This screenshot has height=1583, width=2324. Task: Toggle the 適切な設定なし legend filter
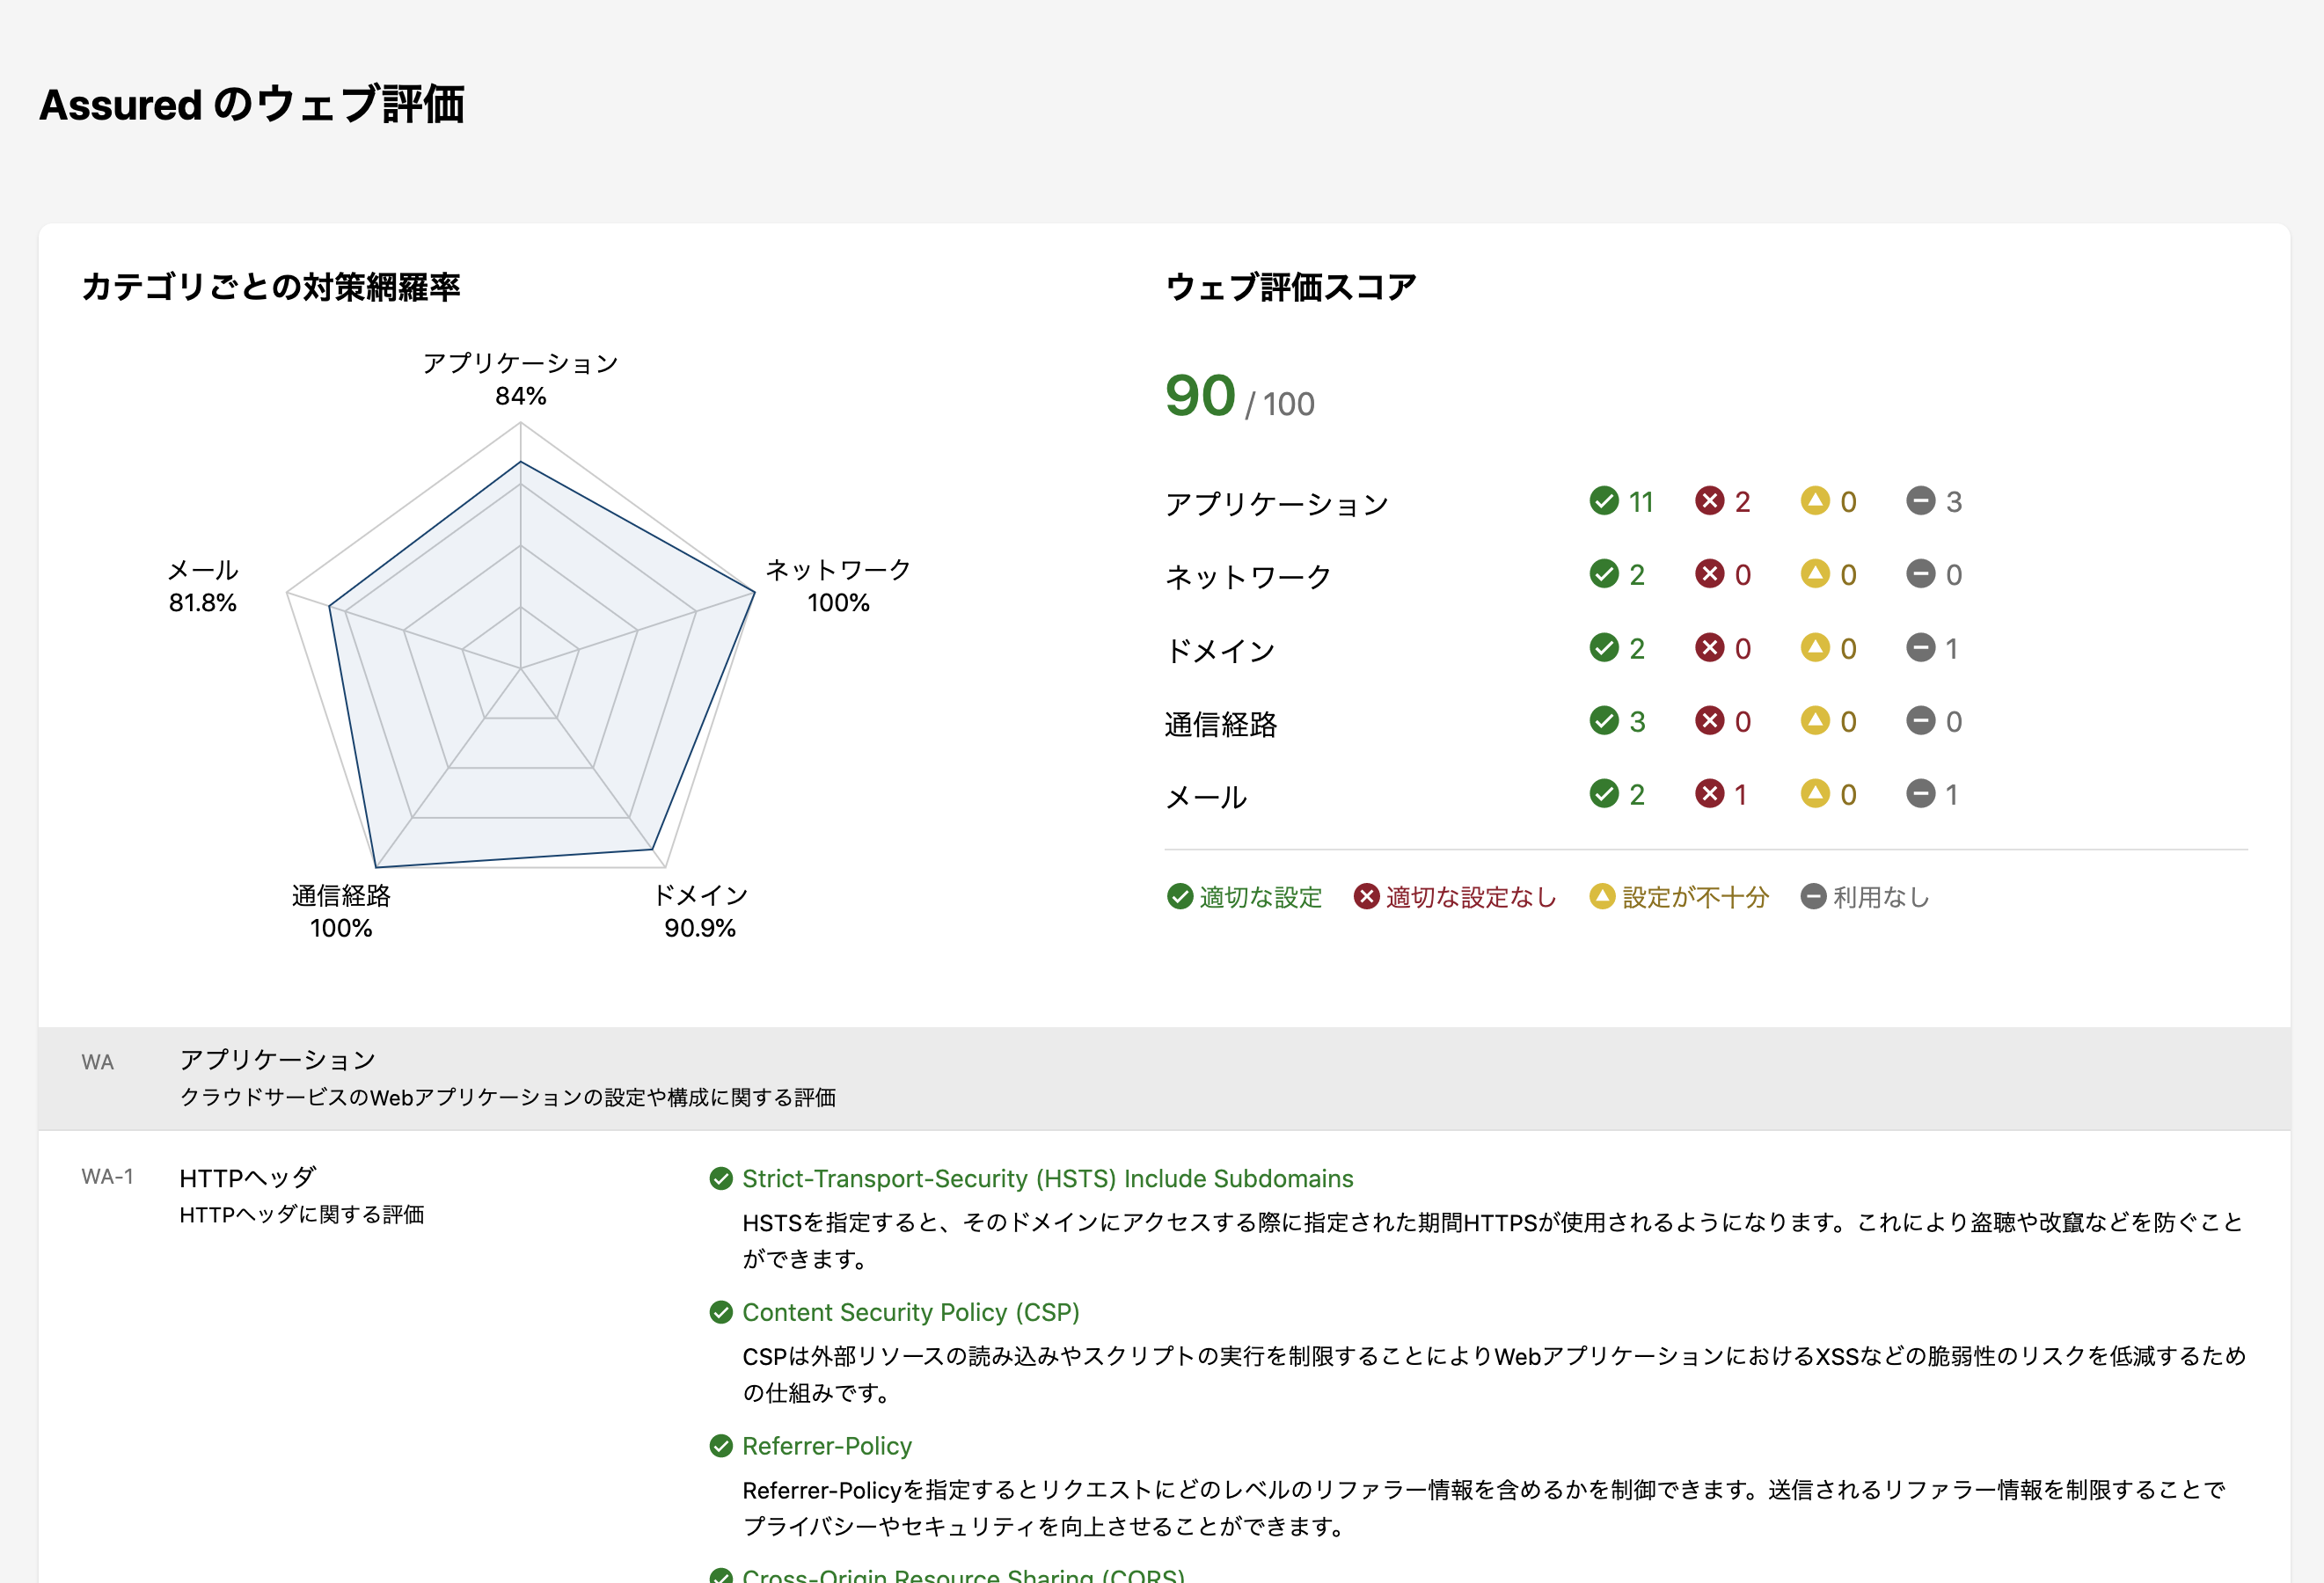coord(1454,897)
